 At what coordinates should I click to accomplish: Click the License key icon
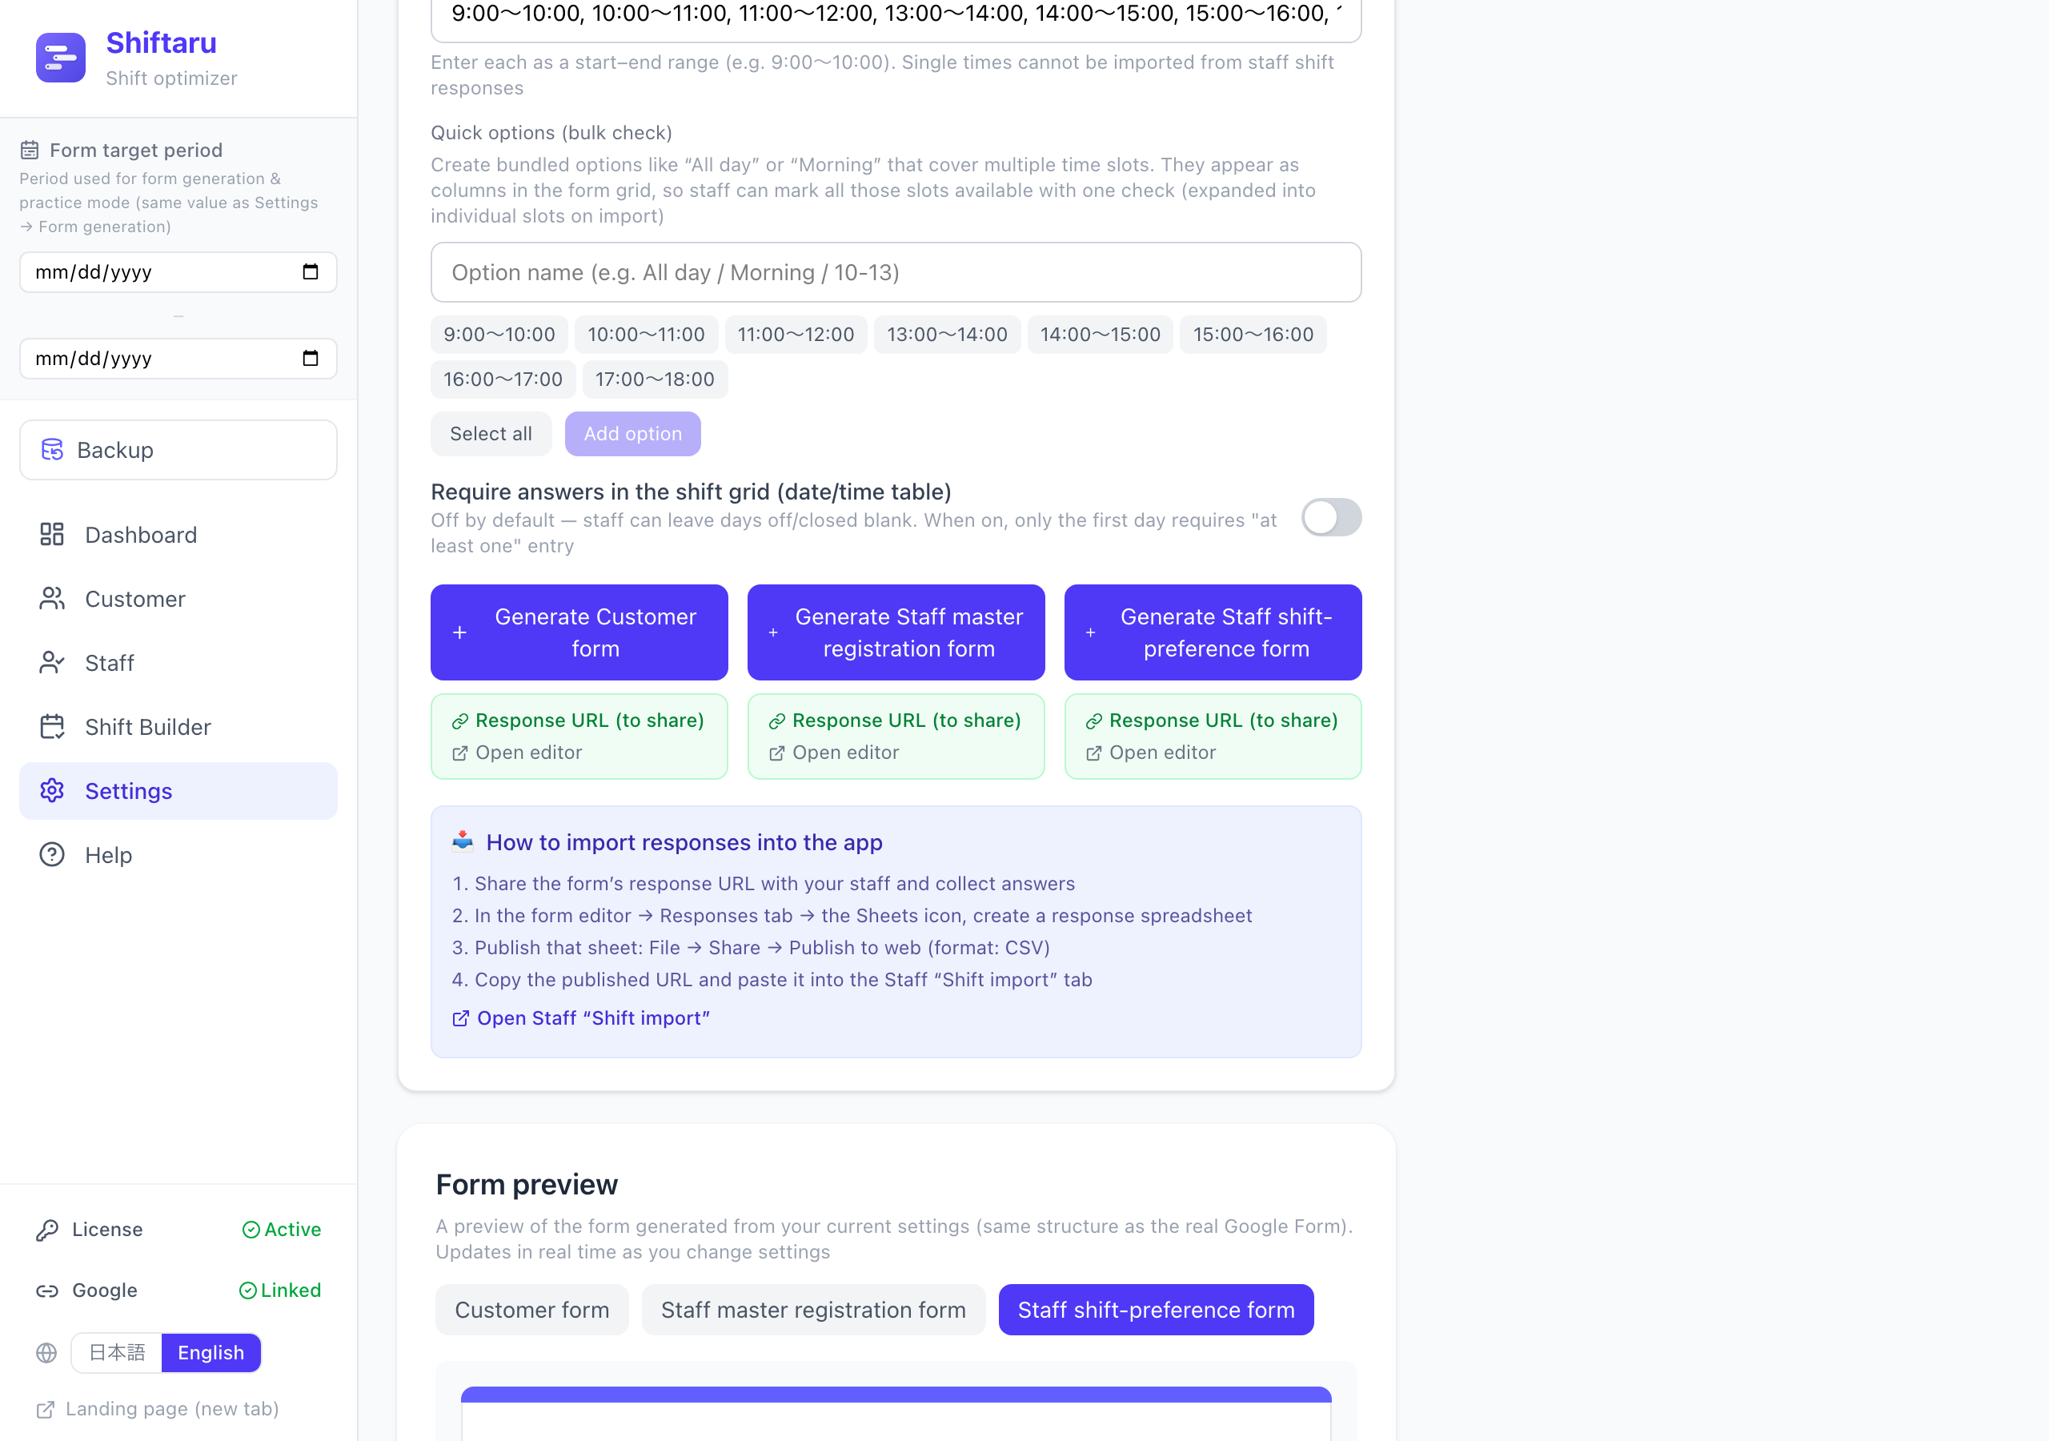47,1230
